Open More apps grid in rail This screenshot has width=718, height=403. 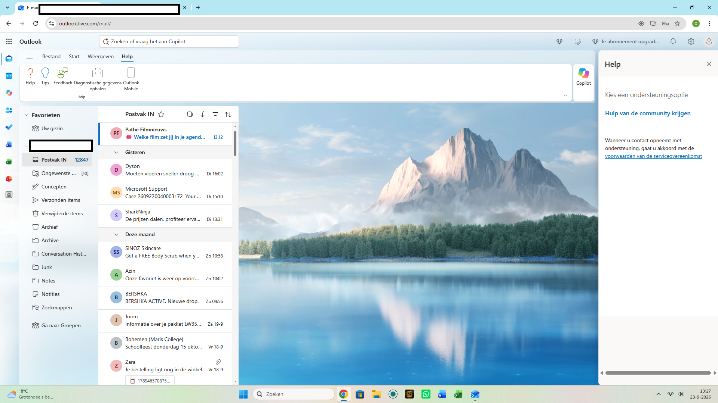[x=9, y=195]
